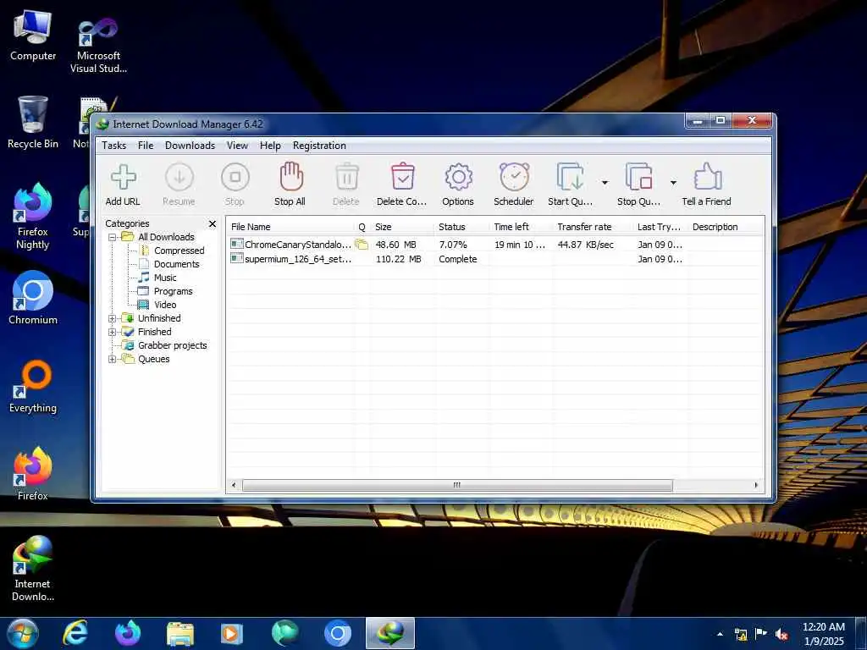This screenshot has width=867, height=650.
Task: Select the All Downloads category
Action: coord(167,237)
